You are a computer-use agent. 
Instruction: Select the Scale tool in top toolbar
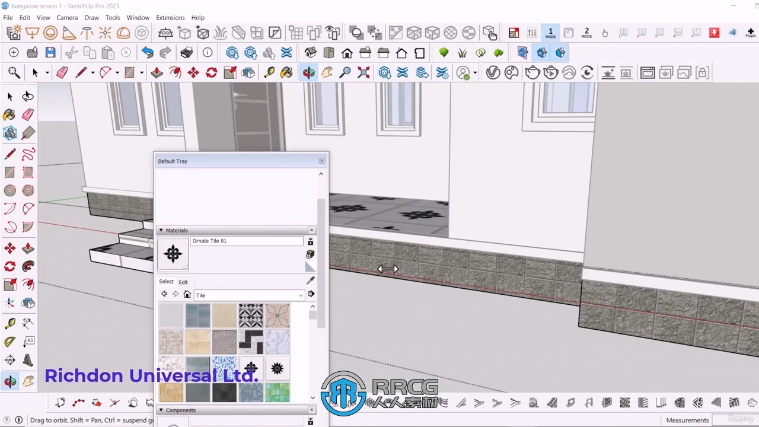pos(230,73)
